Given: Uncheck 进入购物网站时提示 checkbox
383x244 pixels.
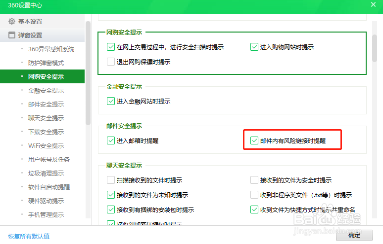Looking at the screenshot, I should [254, 47].
